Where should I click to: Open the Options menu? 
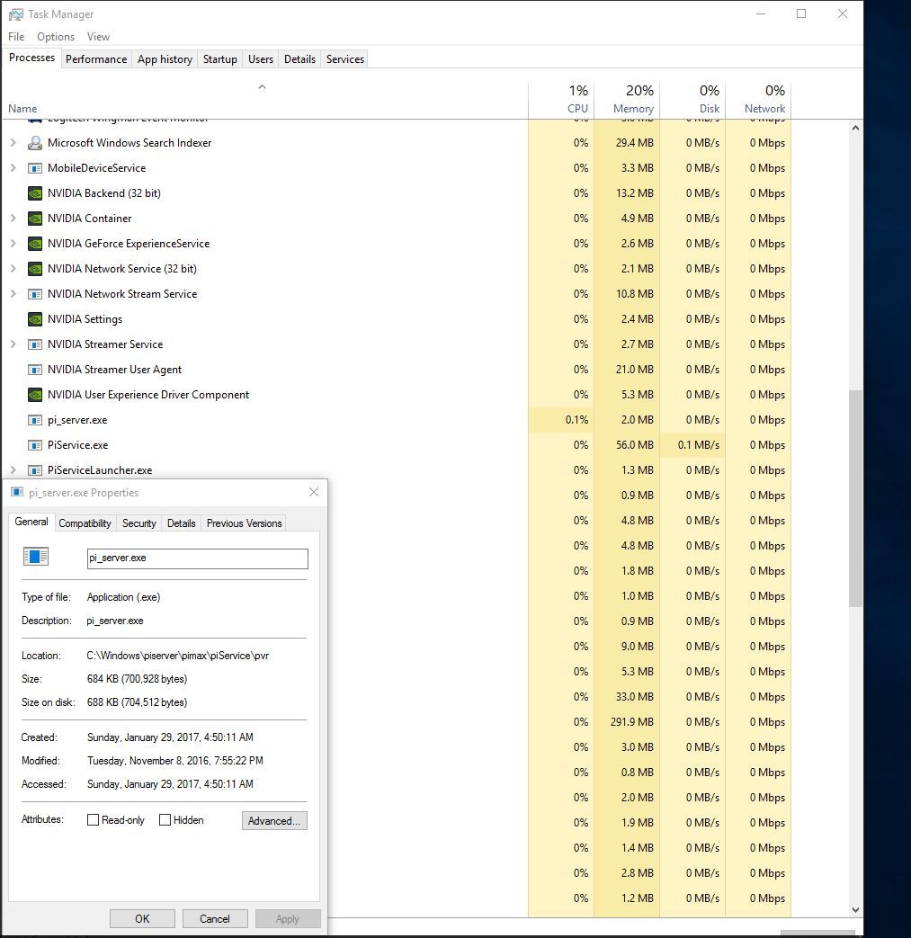tap(56, 37)
